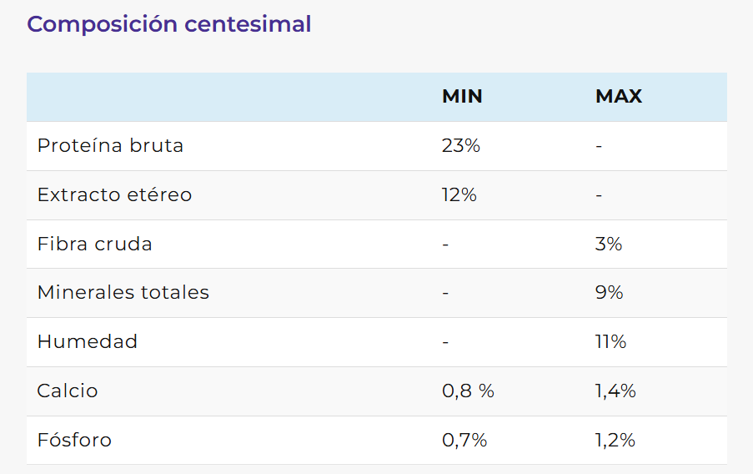Select the Calcio row label

point(68,391)
